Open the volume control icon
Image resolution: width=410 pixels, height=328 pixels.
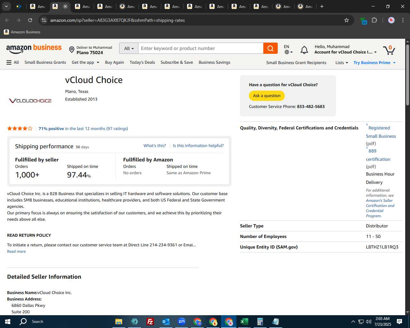pyautogui.click(x=369, y=322)
